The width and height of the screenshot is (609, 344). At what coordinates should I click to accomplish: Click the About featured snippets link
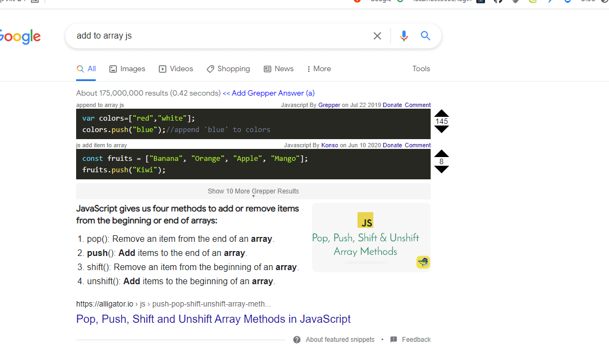click(340, 340)
